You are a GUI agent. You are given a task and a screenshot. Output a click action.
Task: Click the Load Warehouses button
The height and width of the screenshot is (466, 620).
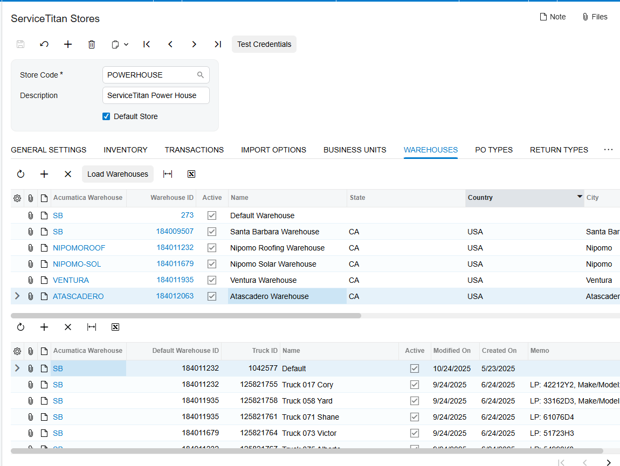[118, 174]
